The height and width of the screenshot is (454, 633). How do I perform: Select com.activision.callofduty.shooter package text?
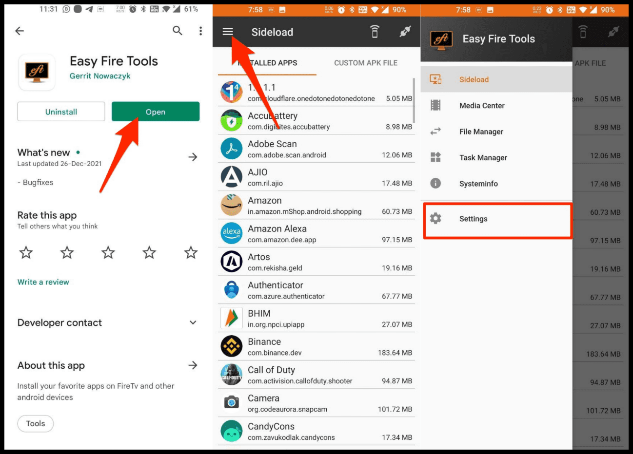pos(300,381)
